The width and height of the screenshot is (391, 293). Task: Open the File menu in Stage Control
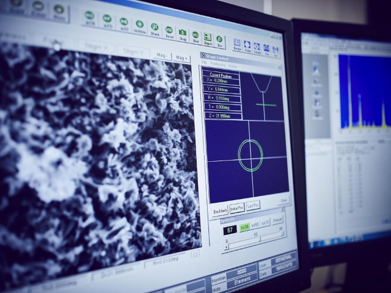point(205,63)
